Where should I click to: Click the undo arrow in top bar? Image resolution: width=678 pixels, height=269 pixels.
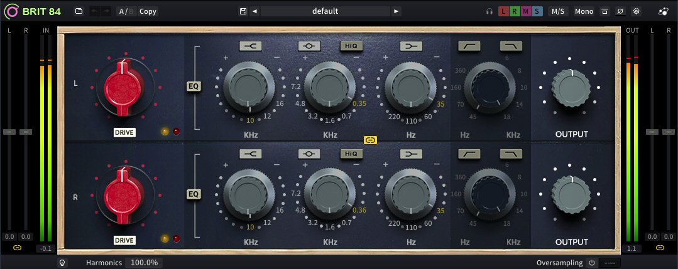point(94,11)
